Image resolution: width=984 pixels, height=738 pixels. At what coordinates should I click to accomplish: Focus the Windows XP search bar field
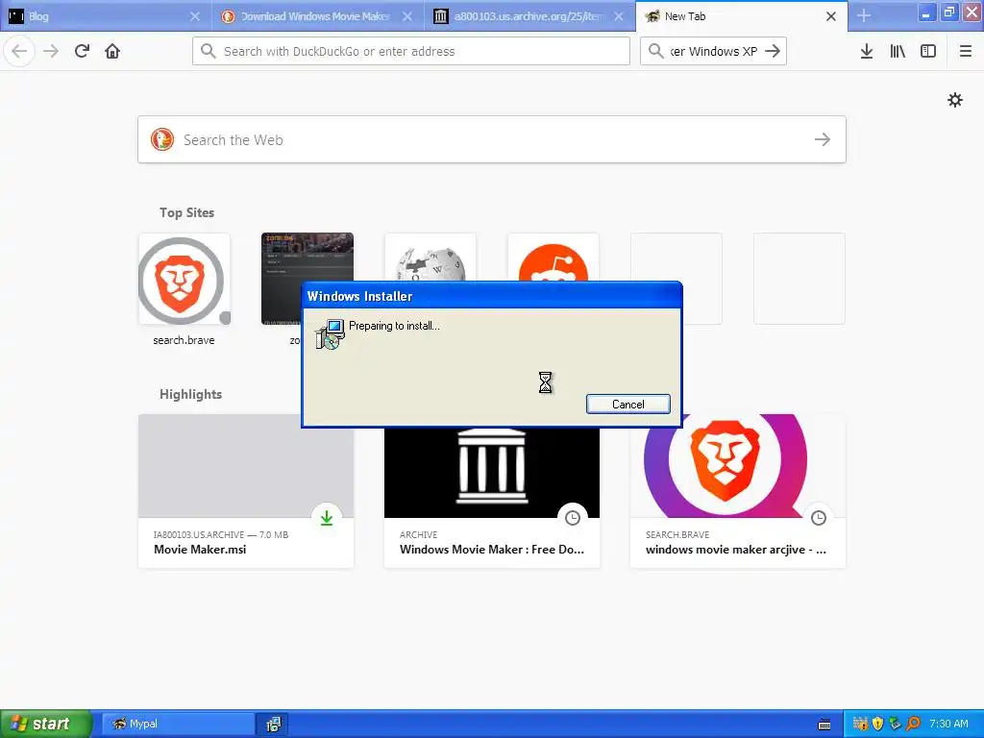[713, 51]
